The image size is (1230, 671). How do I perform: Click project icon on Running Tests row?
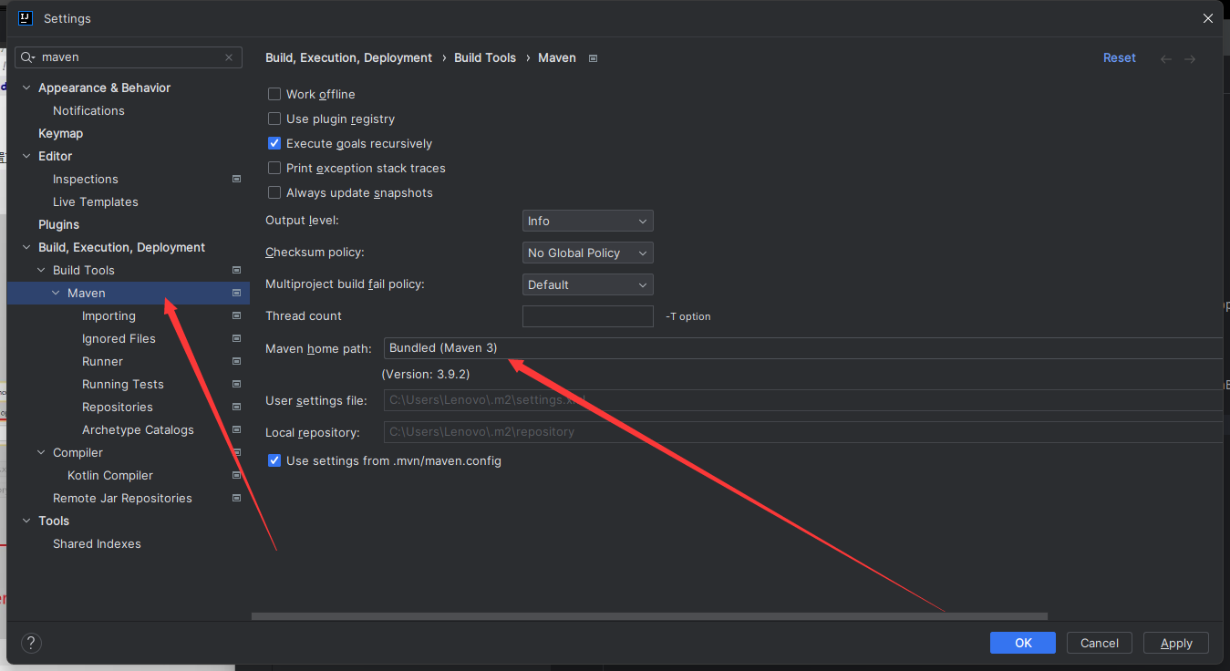[x=236, y=384]
